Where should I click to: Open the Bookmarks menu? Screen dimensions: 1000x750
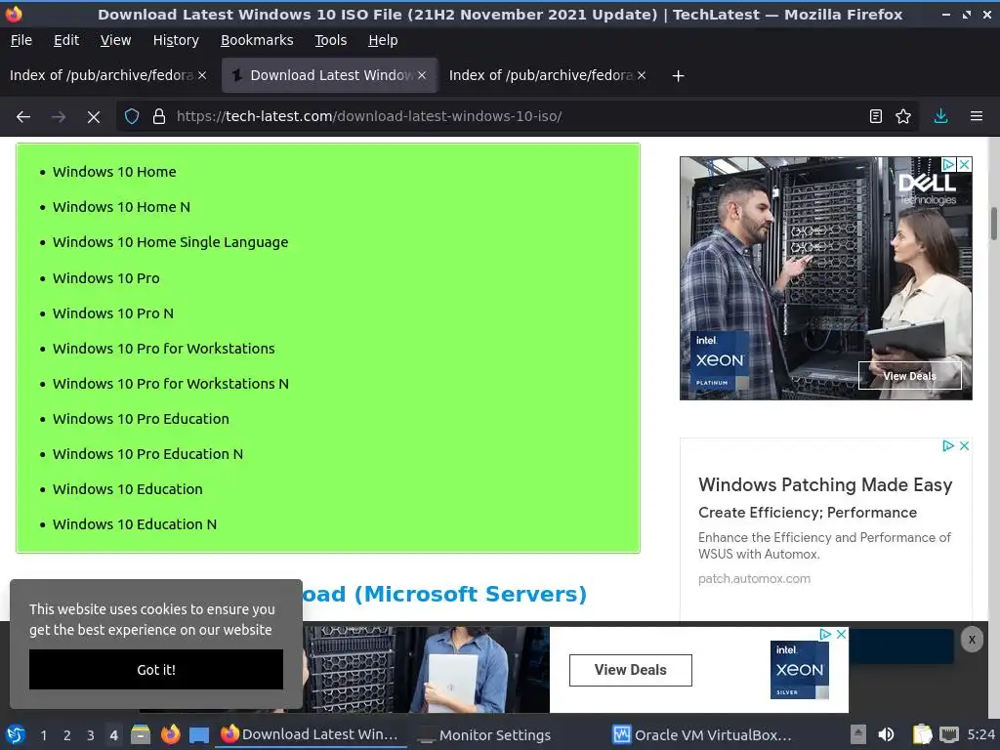point(257,40)
